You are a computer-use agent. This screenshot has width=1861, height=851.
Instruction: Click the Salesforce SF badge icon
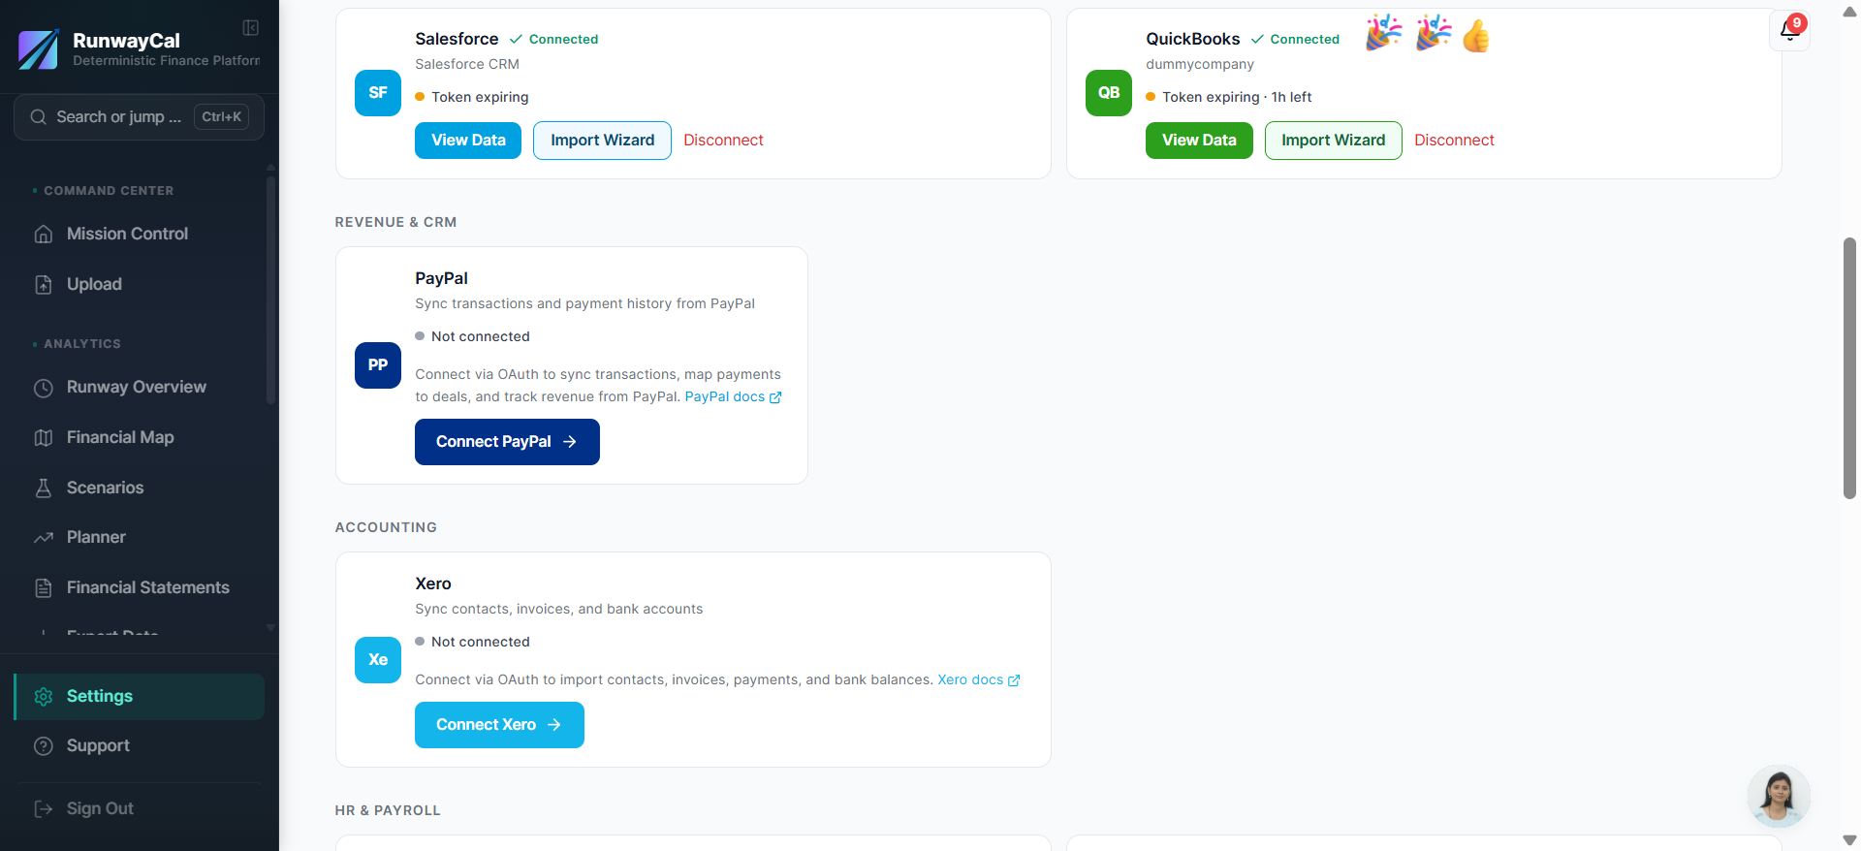point(378,93)
